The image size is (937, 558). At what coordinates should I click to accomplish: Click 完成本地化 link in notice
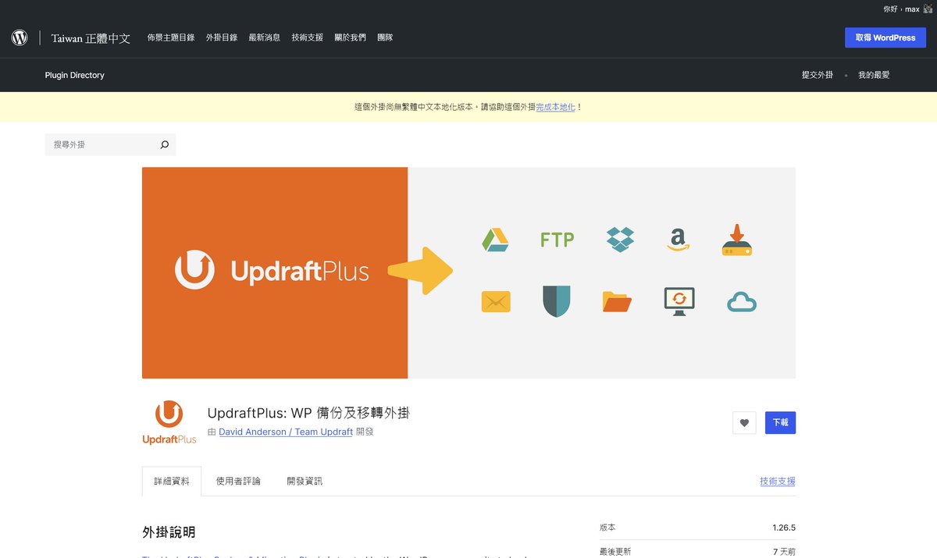pyautogui.click(x=556, y=107)
